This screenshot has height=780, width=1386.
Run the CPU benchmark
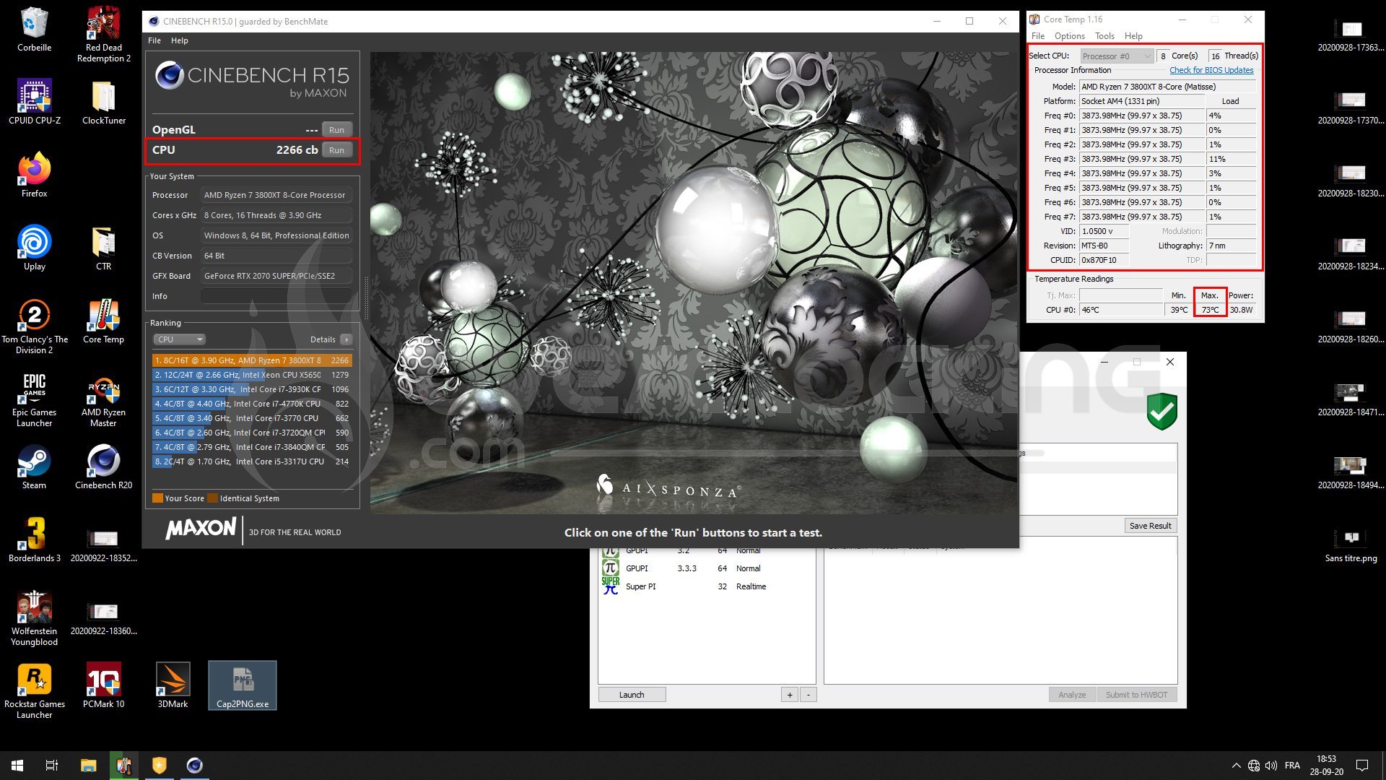336,150
